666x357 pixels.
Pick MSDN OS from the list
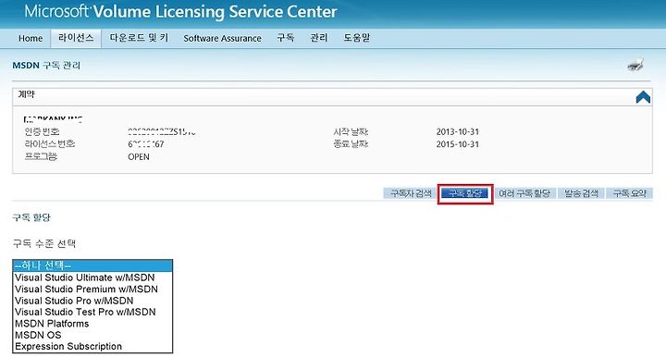tap(92, 335)
